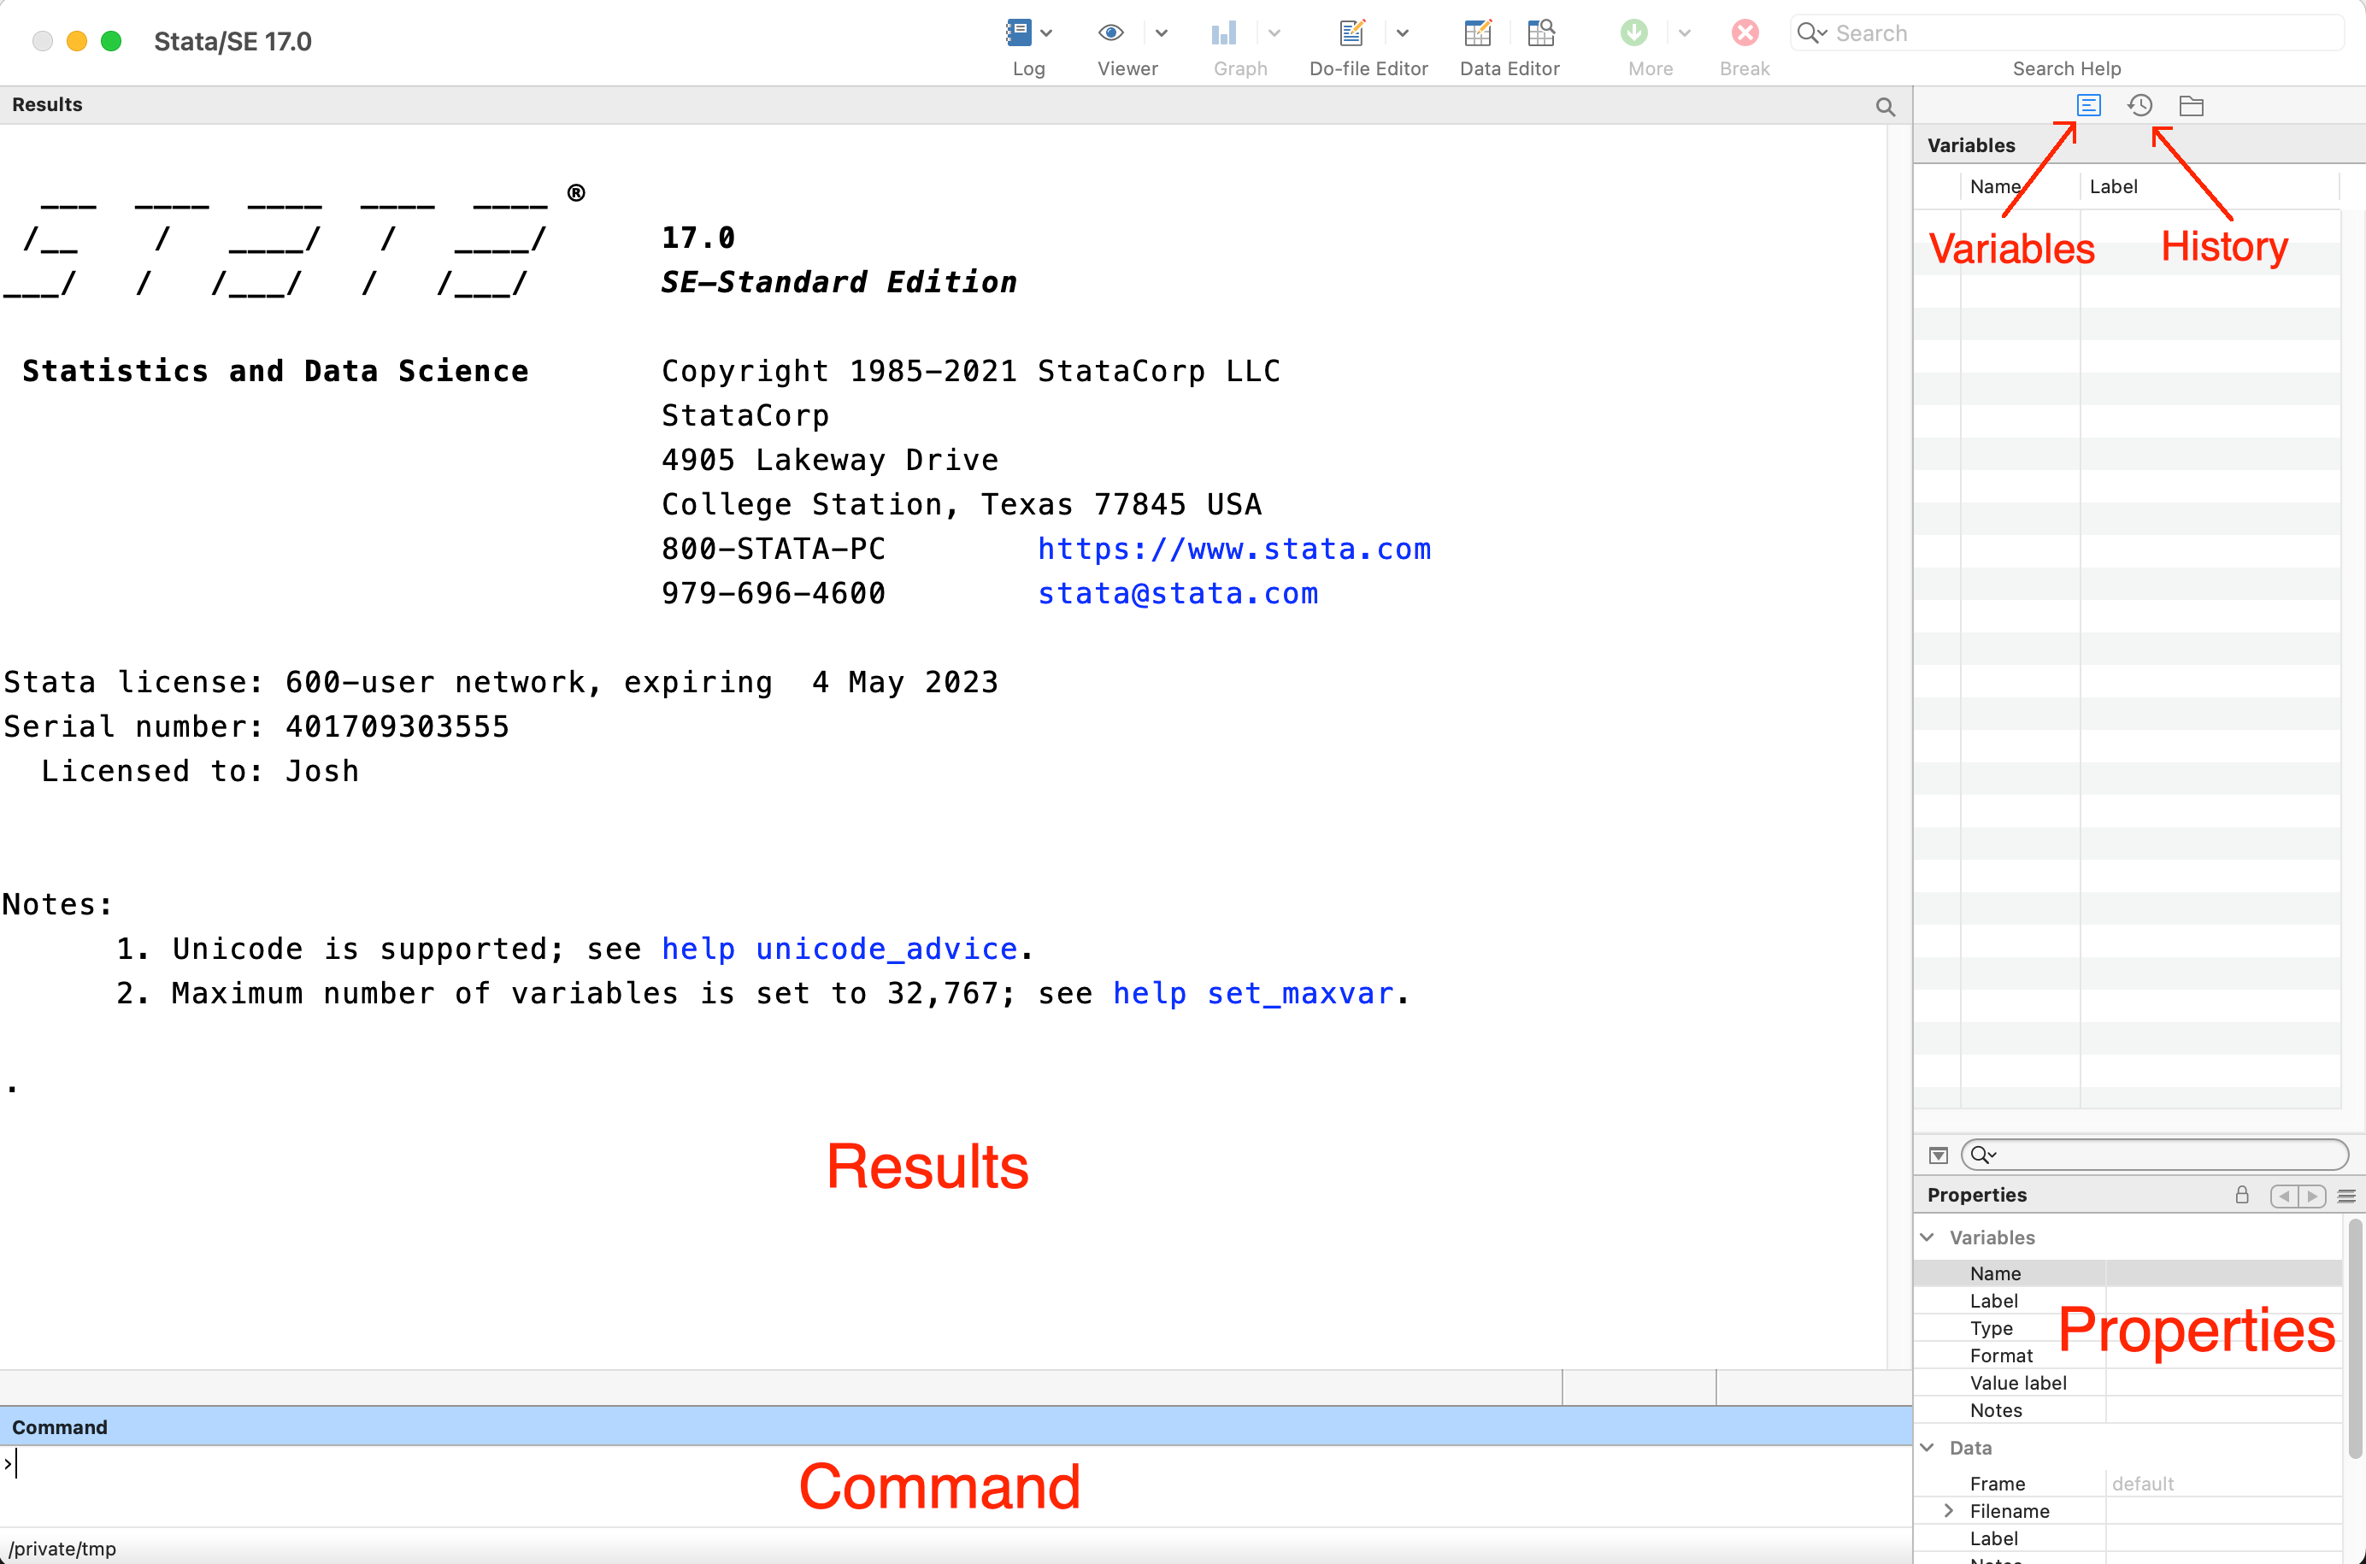Expand the Log dropdown arrow
Viewport: 2366px width, 1564px height.
[x=1046, y=33]
